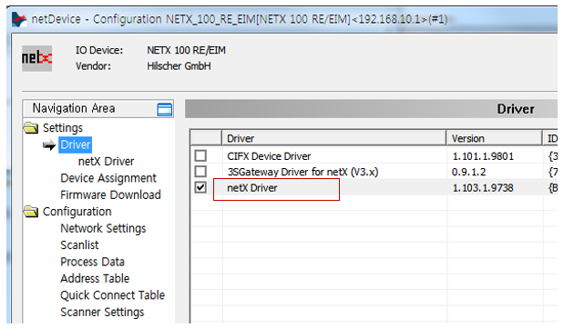Click version 1.103.1.9738 cell
This screenshot has height=328, width=564.
click(x=483, y=188)
